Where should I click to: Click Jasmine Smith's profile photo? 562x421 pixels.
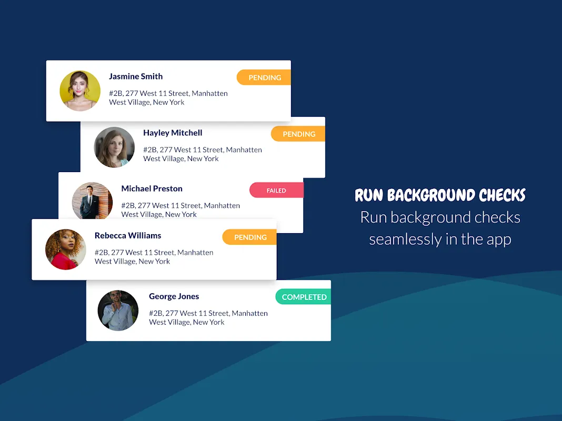pyautogui.click(x=80, y=91)
